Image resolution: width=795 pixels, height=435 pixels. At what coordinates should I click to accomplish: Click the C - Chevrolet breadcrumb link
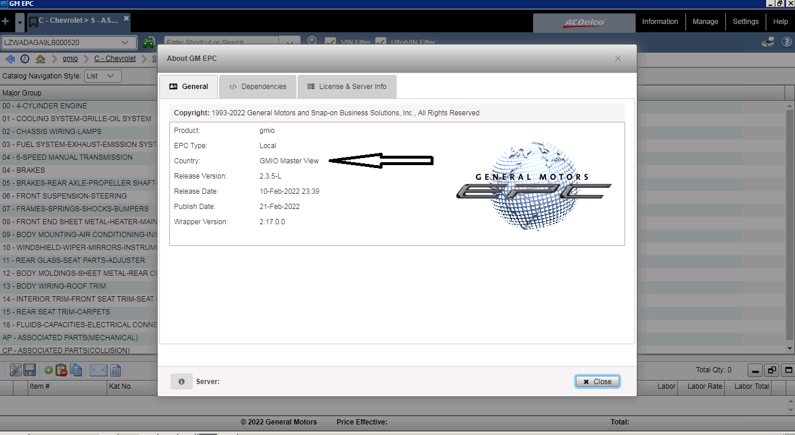coord(115,59)
